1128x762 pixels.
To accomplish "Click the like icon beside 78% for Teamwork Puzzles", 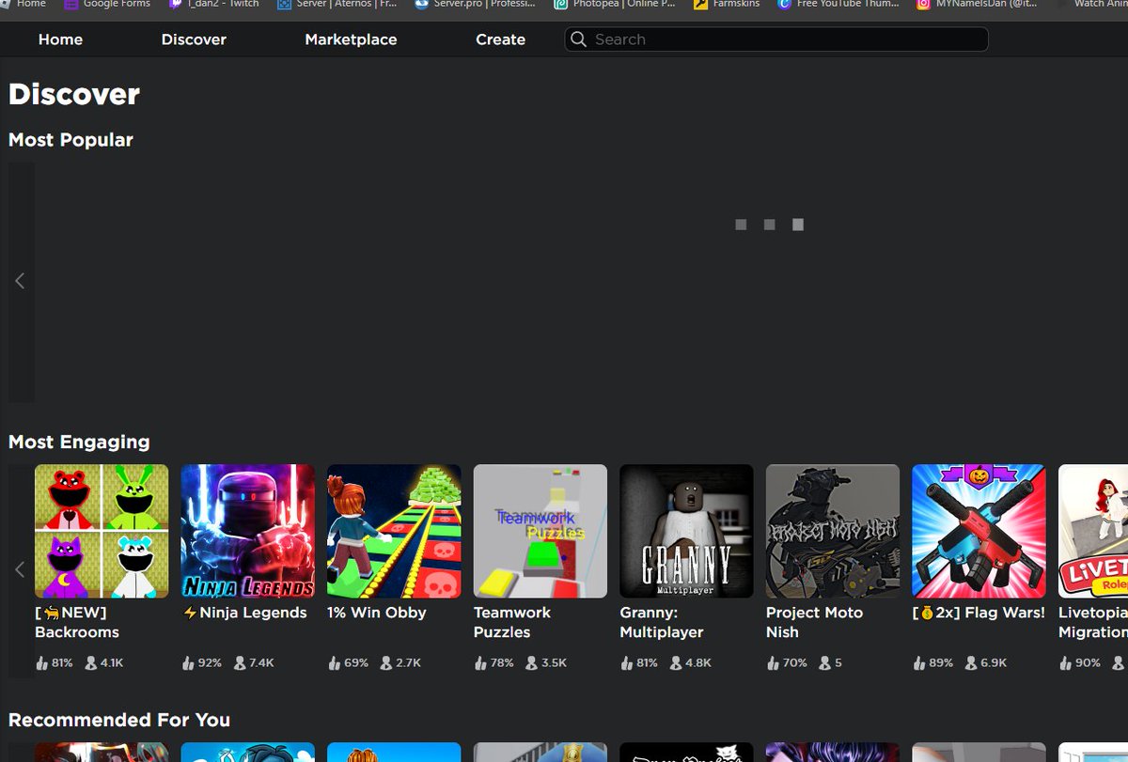I will 480,663.
